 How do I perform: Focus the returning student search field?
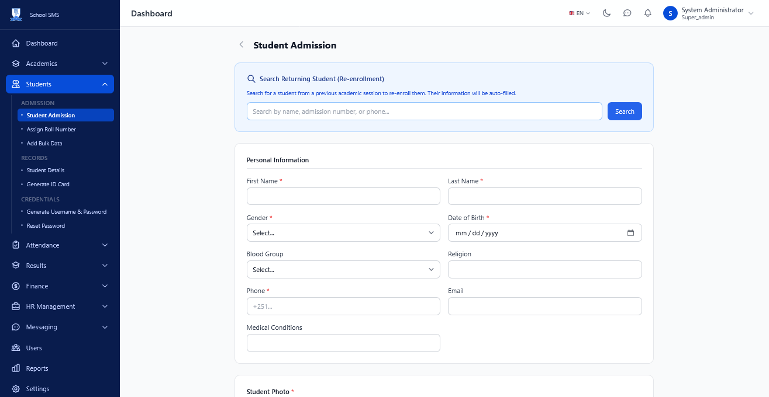[424, 112]
